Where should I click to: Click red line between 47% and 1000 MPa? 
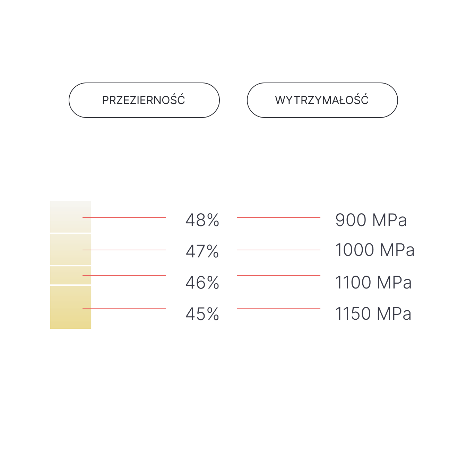pyautogui.click(x=278, y=250)
